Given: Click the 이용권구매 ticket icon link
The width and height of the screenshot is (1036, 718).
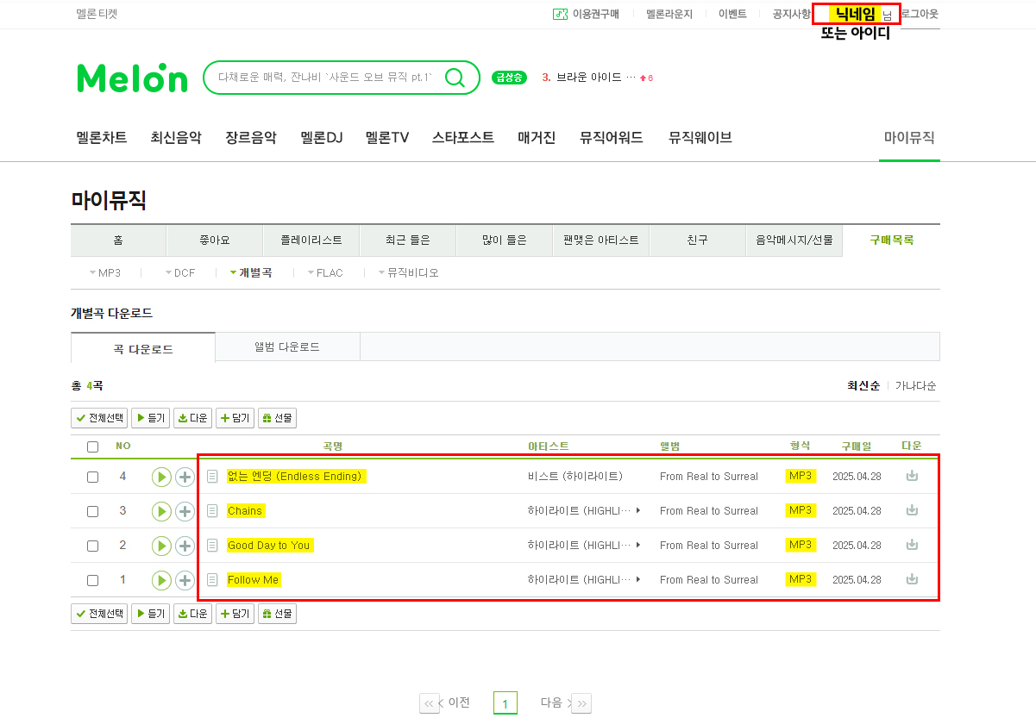Looking at the screenshot, I should pyautogui.click(x=587, y=14).
